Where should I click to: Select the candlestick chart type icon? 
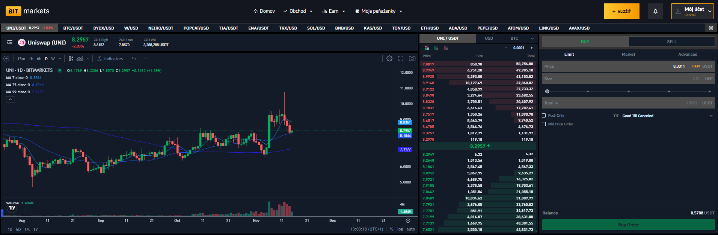click(x=71, y=58)
